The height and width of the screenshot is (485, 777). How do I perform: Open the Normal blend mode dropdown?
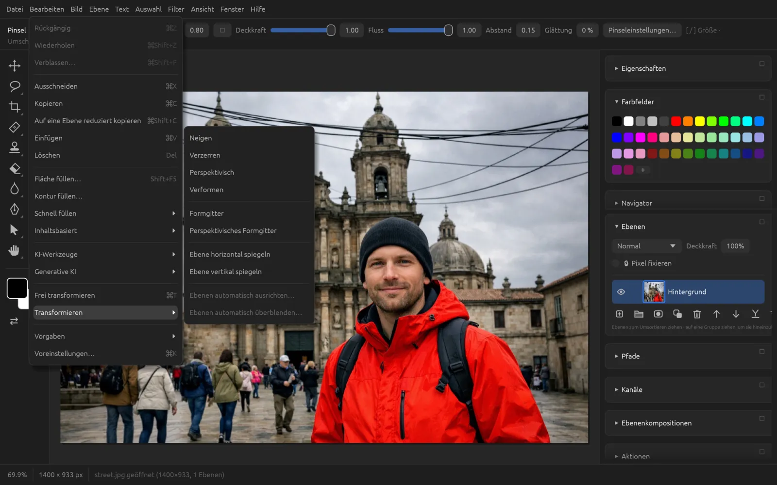tap(646, 246)
